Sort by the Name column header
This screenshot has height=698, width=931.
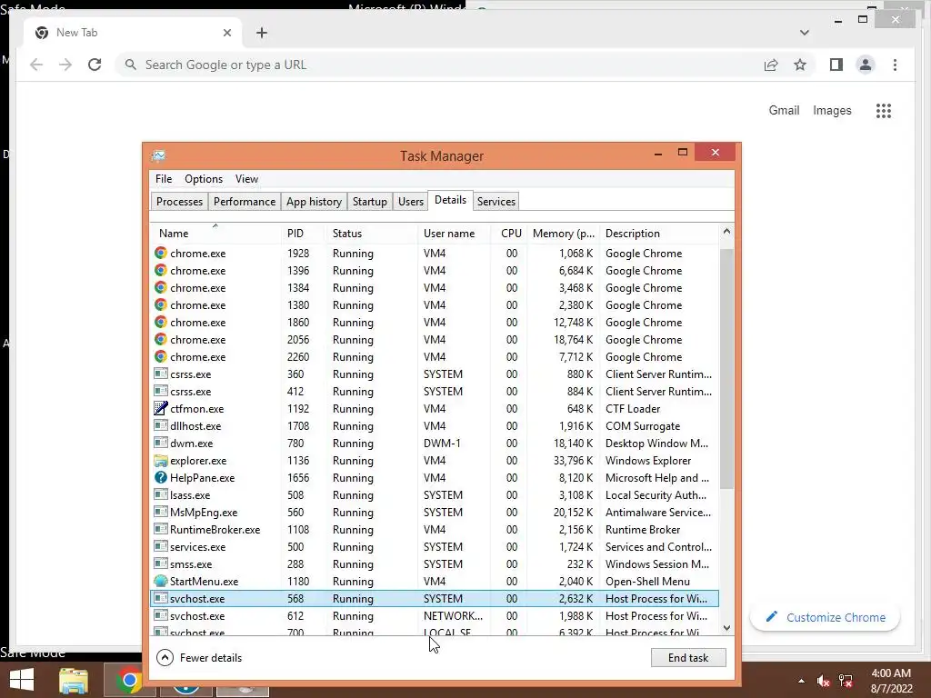click(x=215, y=234)
